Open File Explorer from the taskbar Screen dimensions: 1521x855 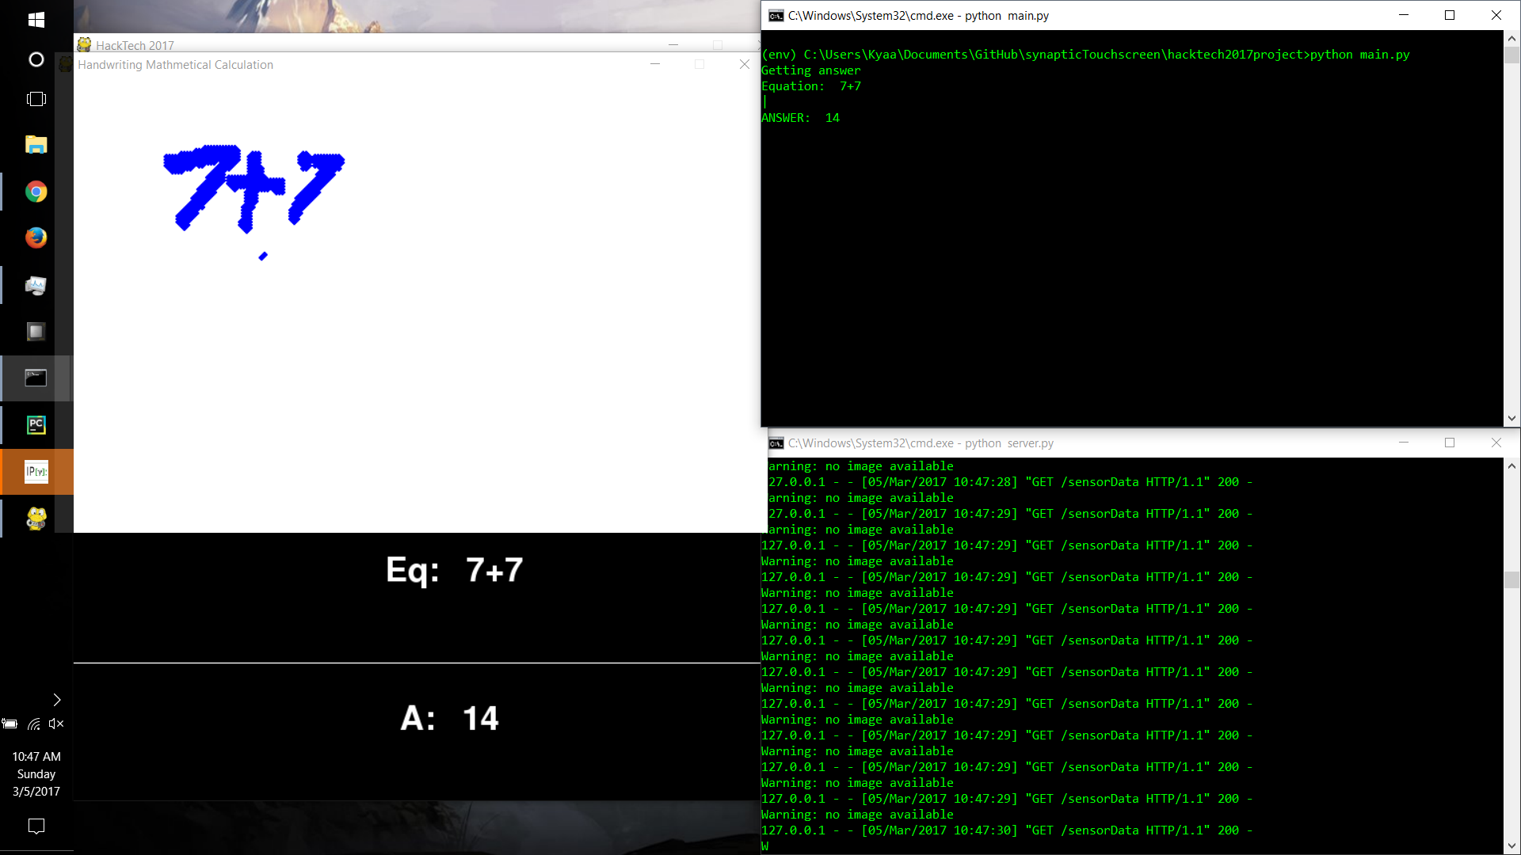(36, 145)
